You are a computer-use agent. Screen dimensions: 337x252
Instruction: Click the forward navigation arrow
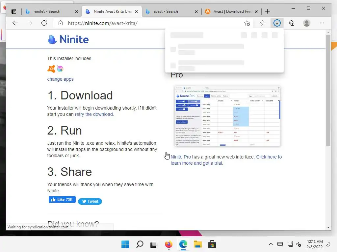coord(30,23)
